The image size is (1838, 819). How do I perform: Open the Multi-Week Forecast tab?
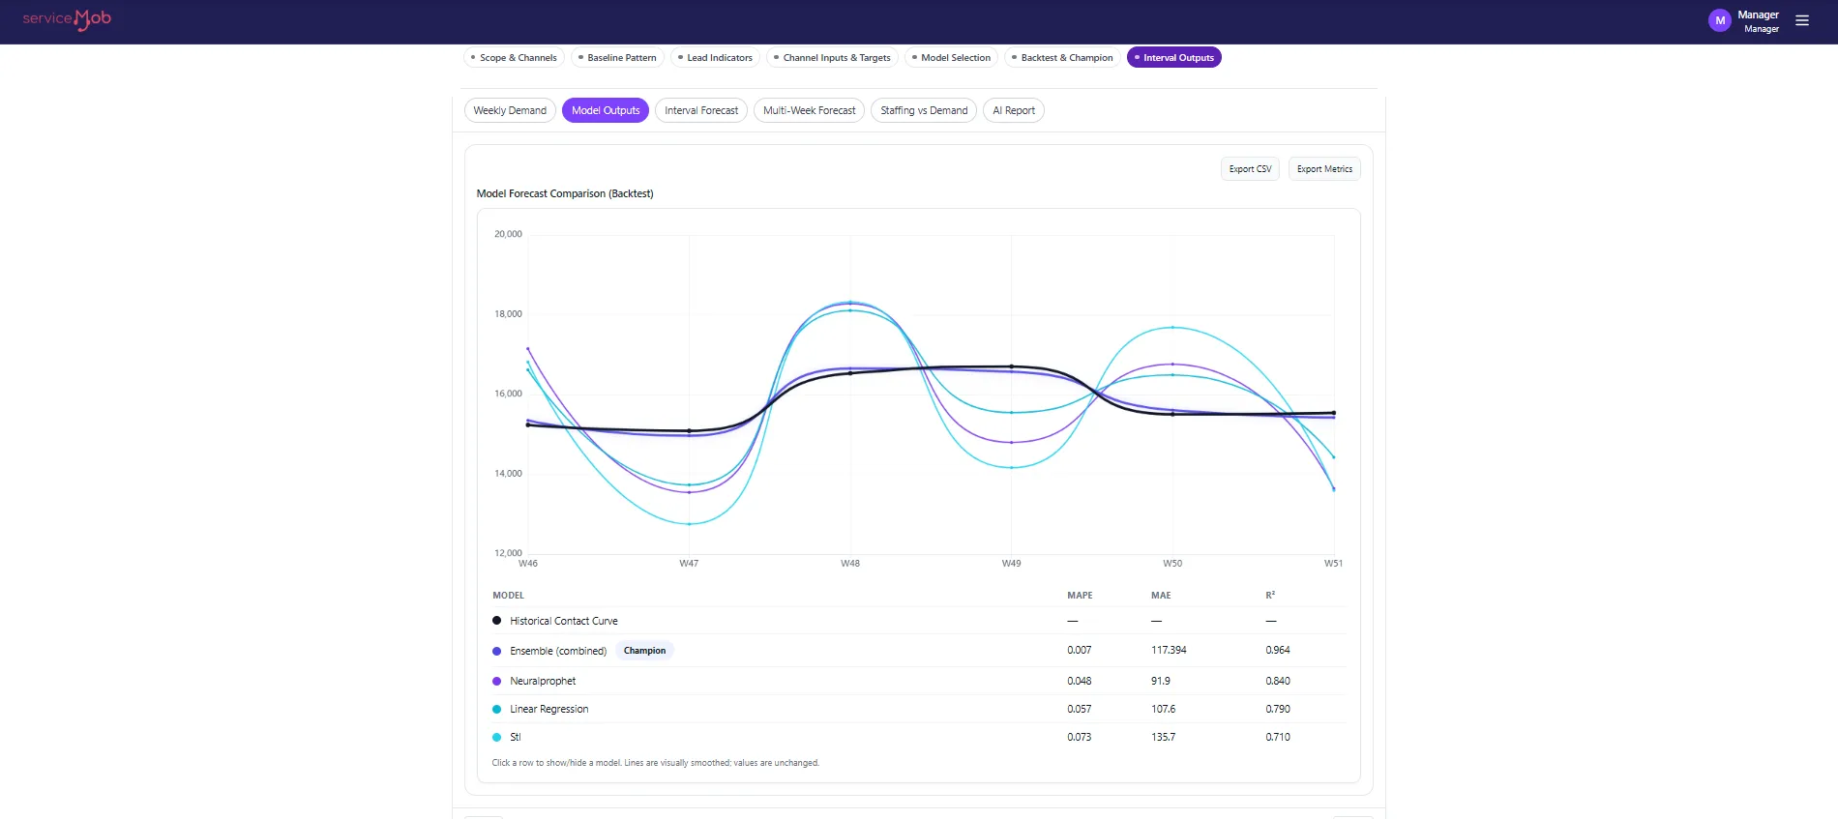coord(809,110)
